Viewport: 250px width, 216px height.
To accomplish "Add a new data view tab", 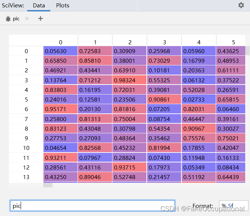I will point(41,18).
